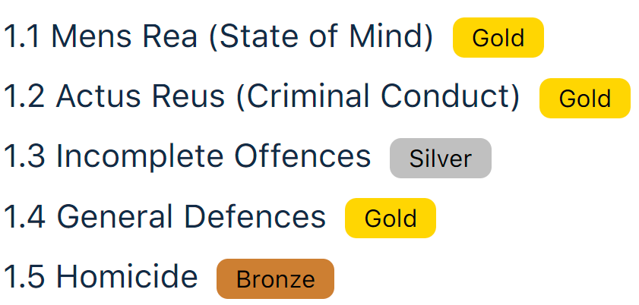This screenshot has width=639, height=305.
Task: Click the section number 1.4
Action: tap(25, 218)
